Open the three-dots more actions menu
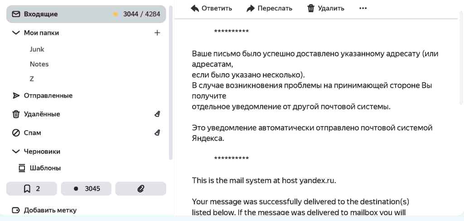 tap(363, 8)
